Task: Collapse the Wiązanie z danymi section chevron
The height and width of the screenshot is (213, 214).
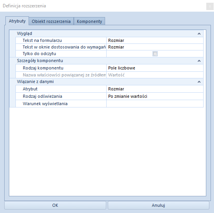Action: pyautogui.click(x=199, y=82)
